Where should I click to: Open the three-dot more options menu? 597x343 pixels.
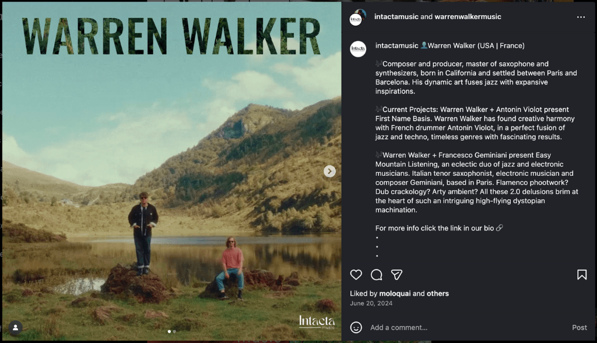[581, 17]
